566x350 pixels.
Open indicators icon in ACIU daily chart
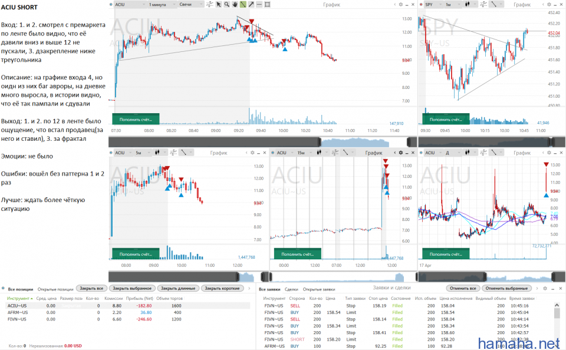[483, 153]
